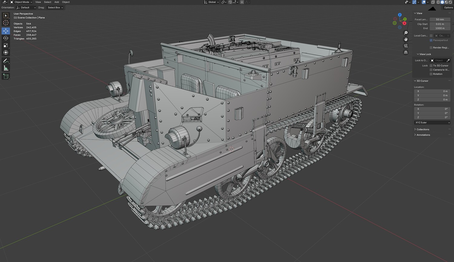
Task: Open the object visibility and selectability dropdown
Action: (x=407, y=2)
